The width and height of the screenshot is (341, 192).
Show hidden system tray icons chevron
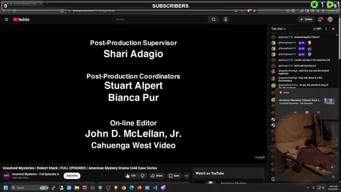point(308,188)
